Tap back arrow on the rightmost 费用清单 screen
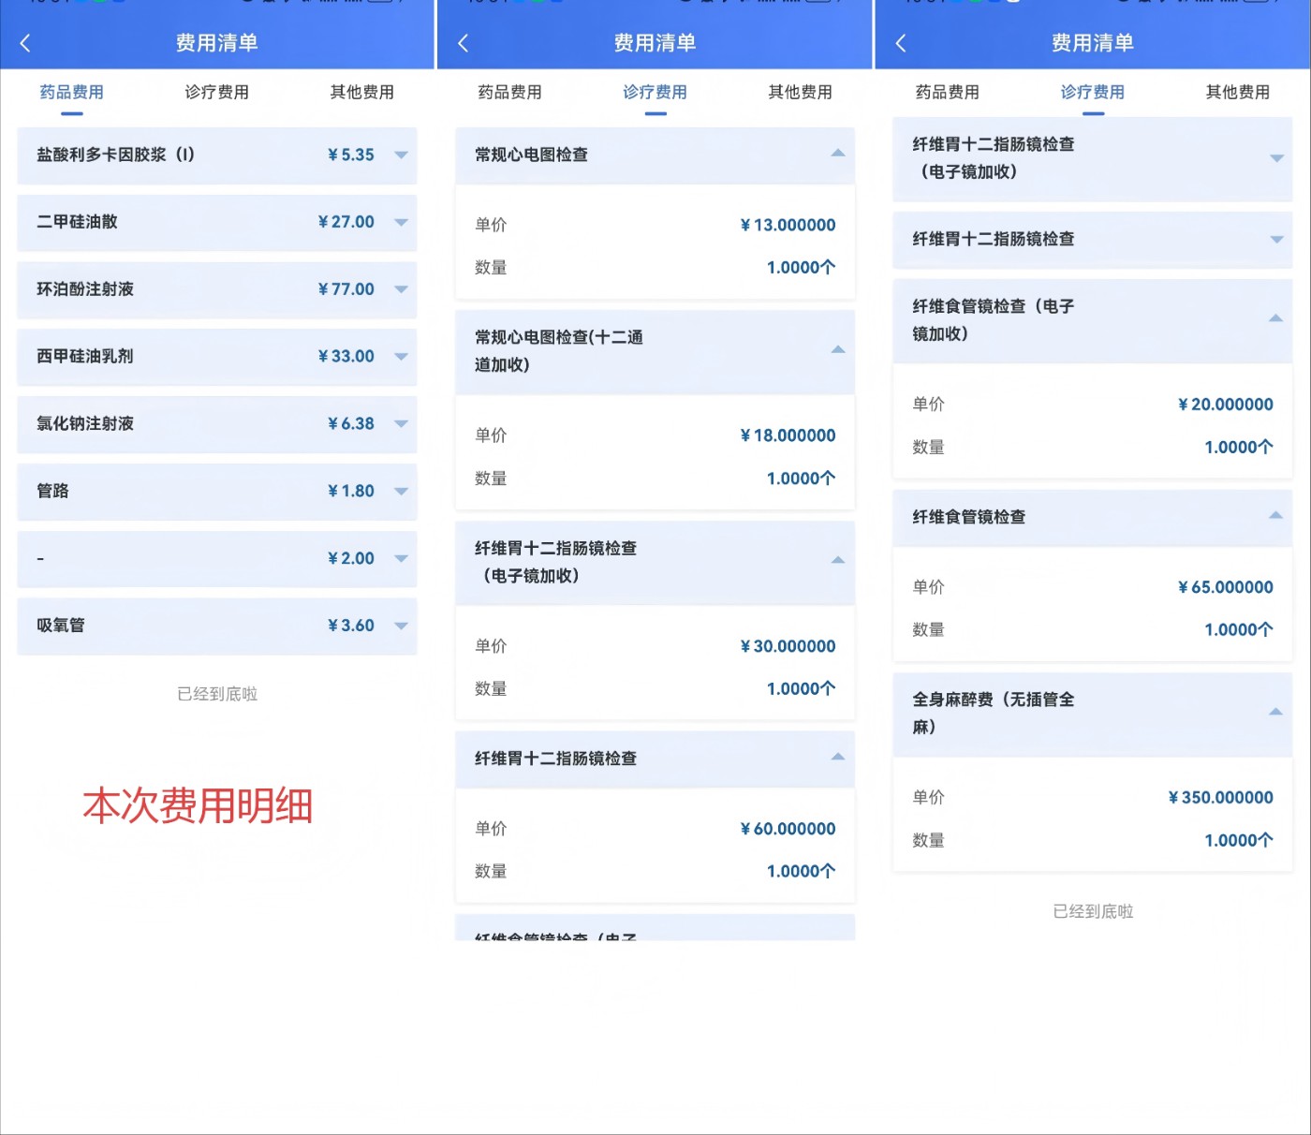 901,43
